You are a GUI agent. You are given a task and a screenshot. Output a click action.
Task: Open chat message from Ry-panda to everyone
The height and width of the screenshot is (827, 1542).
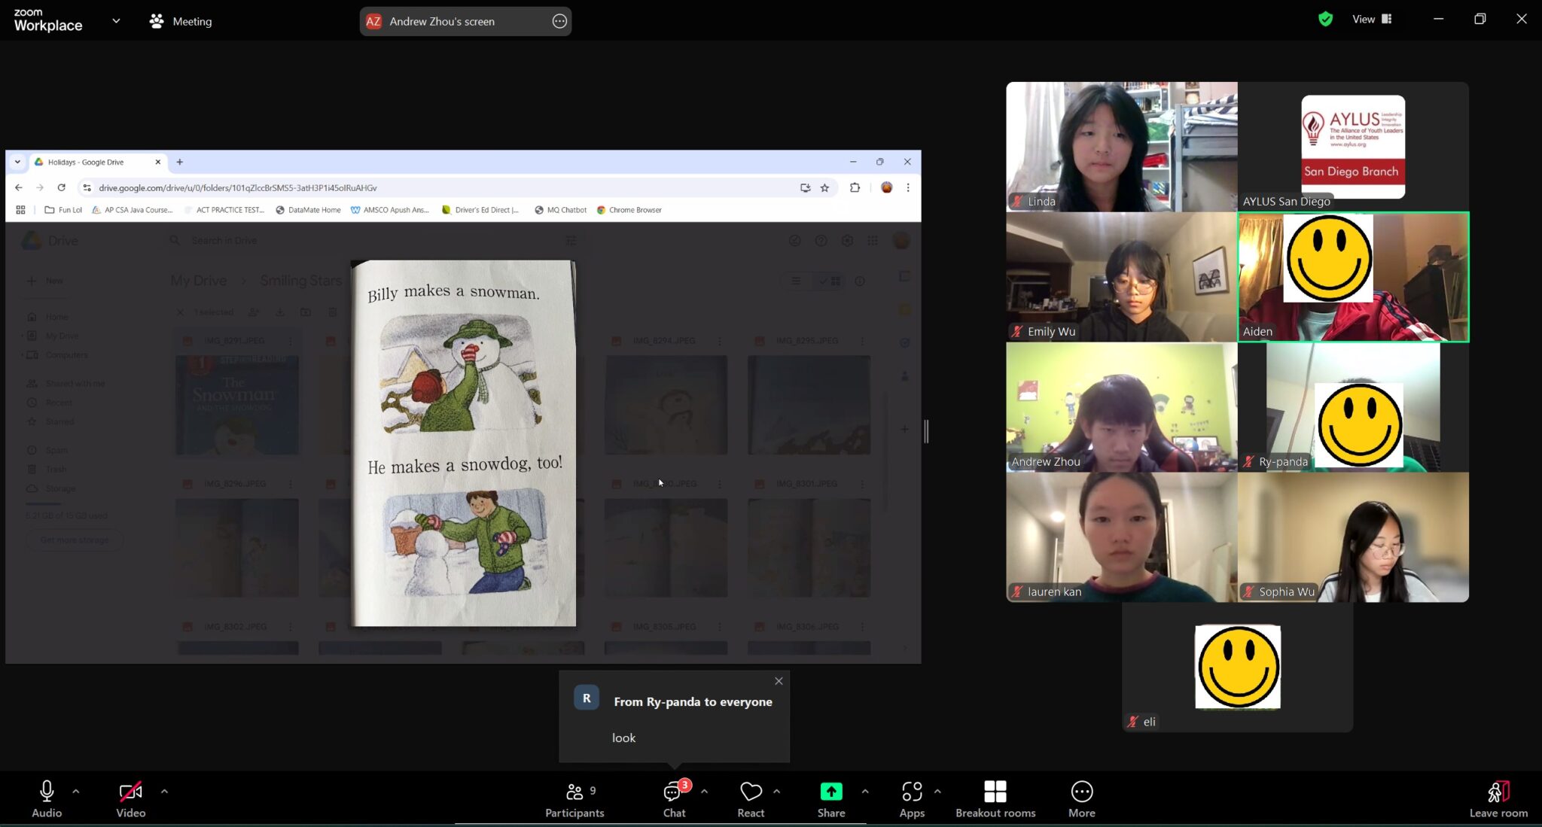pos(674,716)
